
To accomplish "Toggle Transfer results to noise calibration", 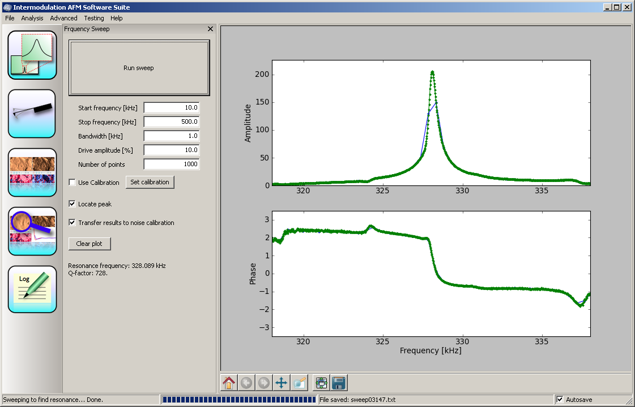I will (x=72, y=223).
